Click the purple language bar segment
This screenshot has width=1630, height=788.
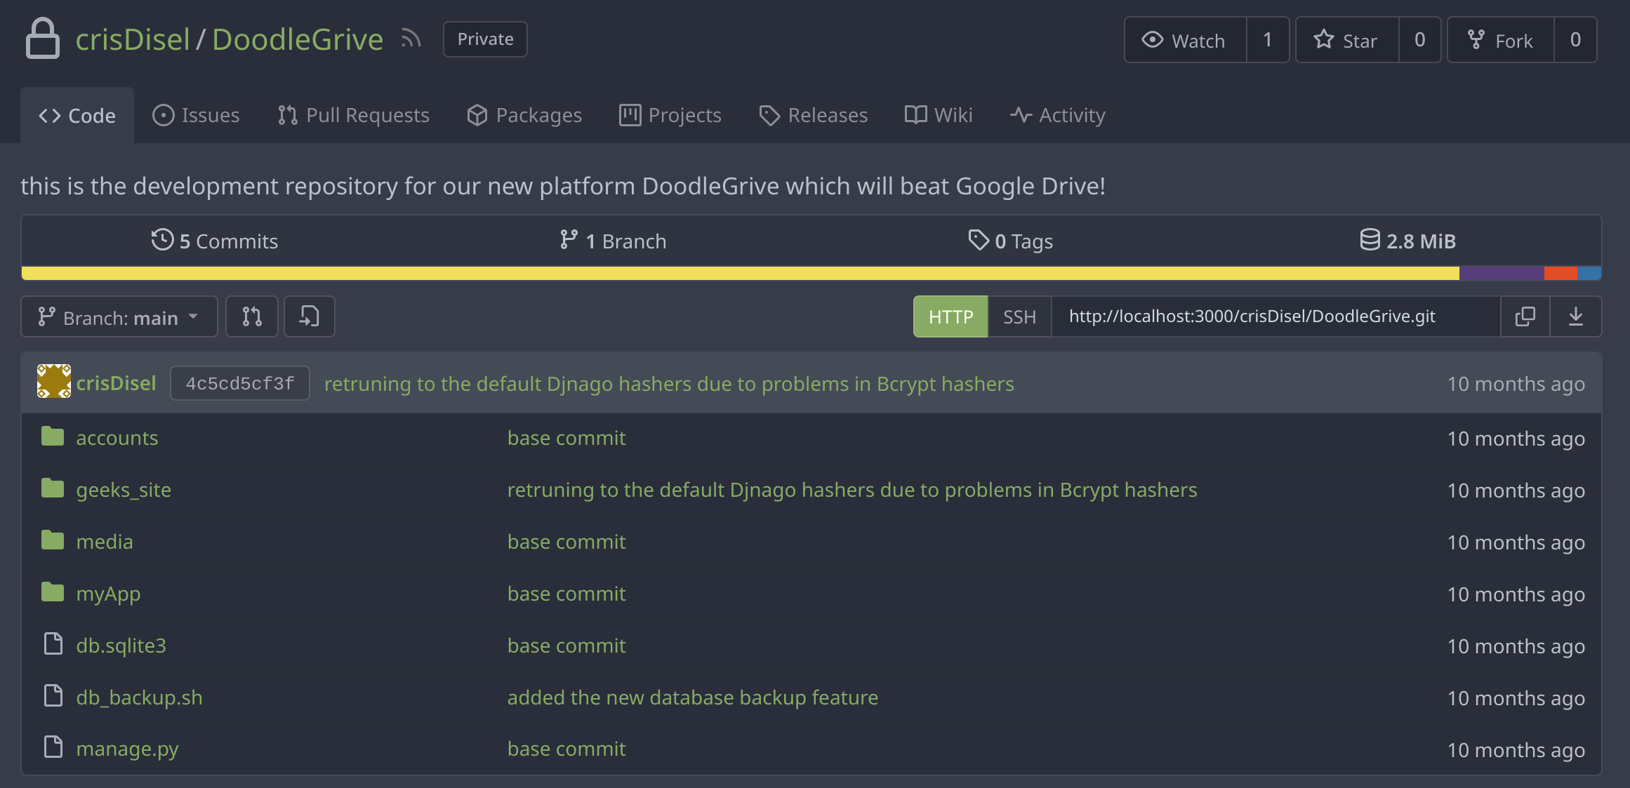[1502, 273]
